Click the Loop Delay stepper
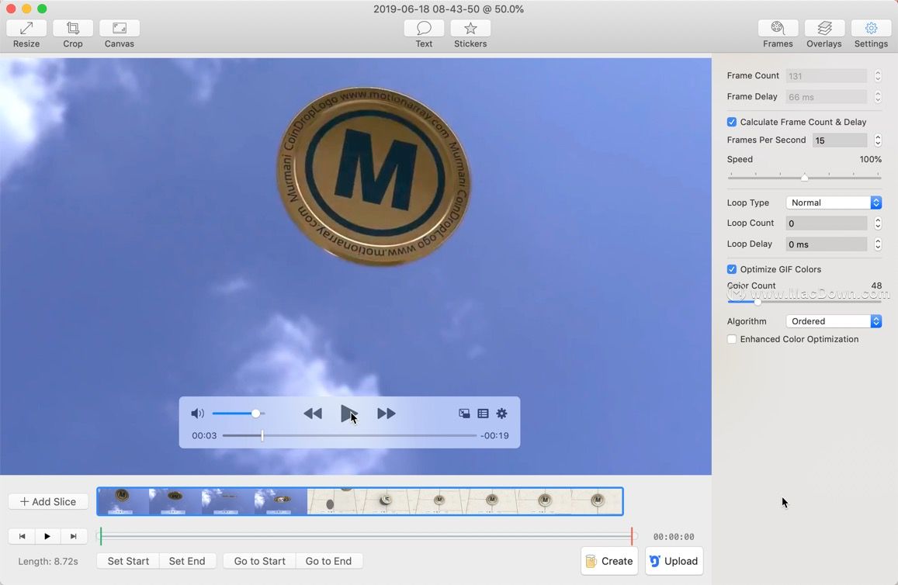898x585 pixels. click(877, 244)
